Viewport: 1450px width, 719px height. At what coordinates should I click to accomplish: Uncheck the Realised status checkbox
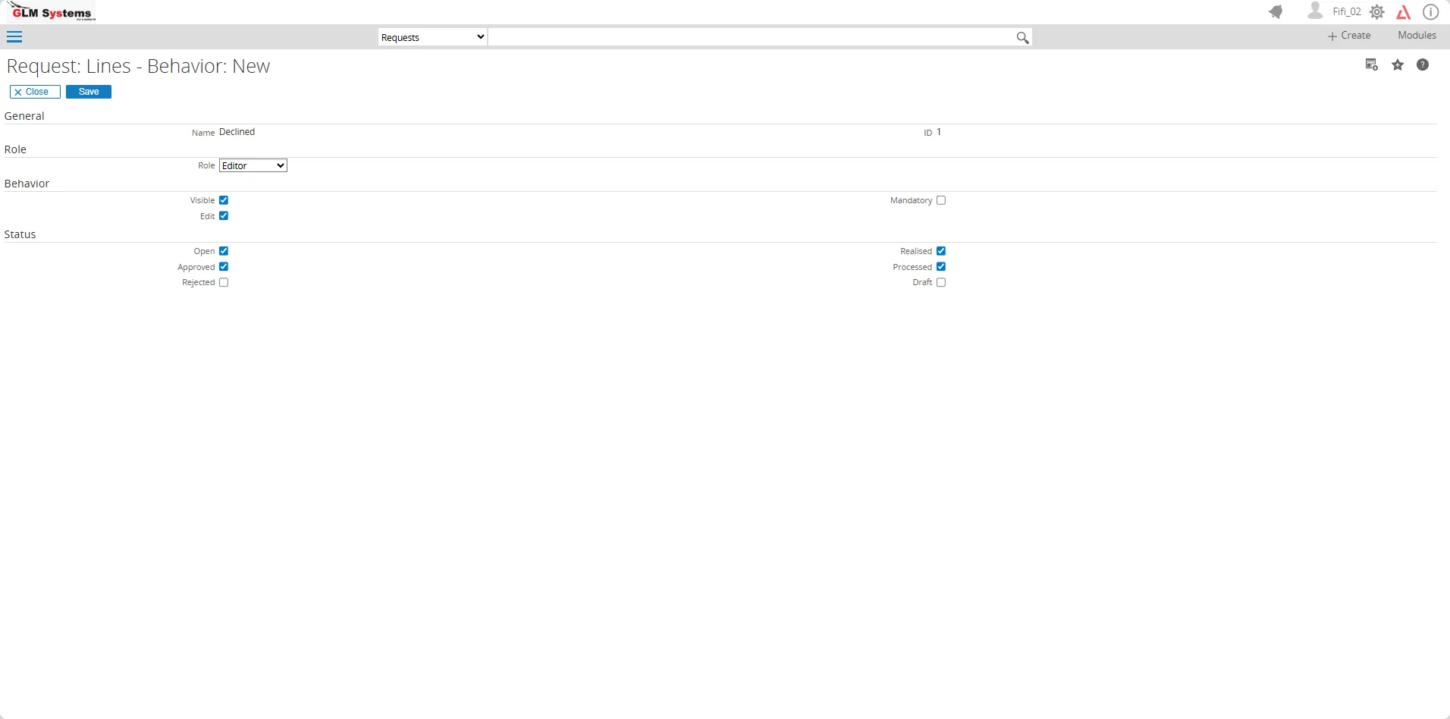coord(941,251)
